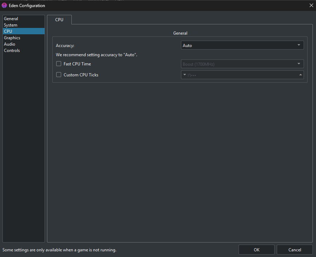Image resolution: width=316 pixels, height=257 pixels.
Task: Close the Eden Configuration window
Action: pos(311,5)
